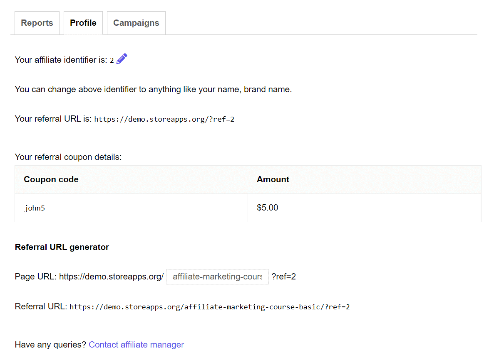
Task: Select the Profile tab
Action: pos(83,23)
